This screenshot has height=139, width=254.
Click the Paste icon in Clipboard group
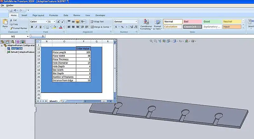[x=5, y=22]
